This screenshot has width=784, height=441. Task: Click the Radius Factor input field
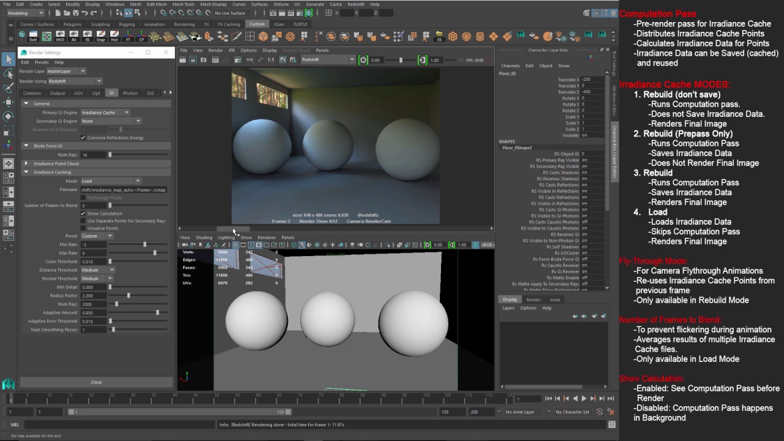[x=94, y=295]
